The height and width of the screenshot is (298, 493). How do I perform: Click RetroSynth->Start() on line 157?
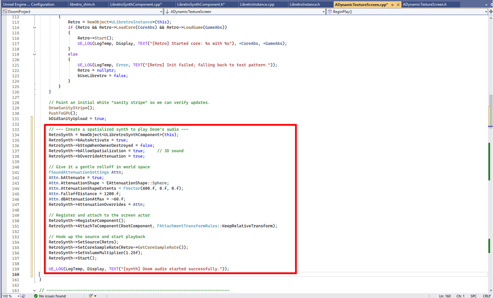(73, 258)
